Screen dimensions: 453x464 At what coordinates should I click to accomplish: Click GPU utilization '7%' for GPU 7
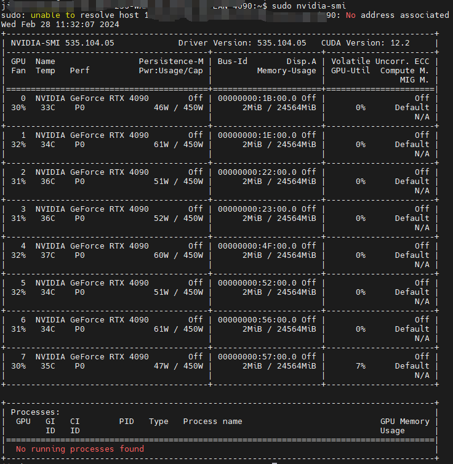[x=361, y=366]
